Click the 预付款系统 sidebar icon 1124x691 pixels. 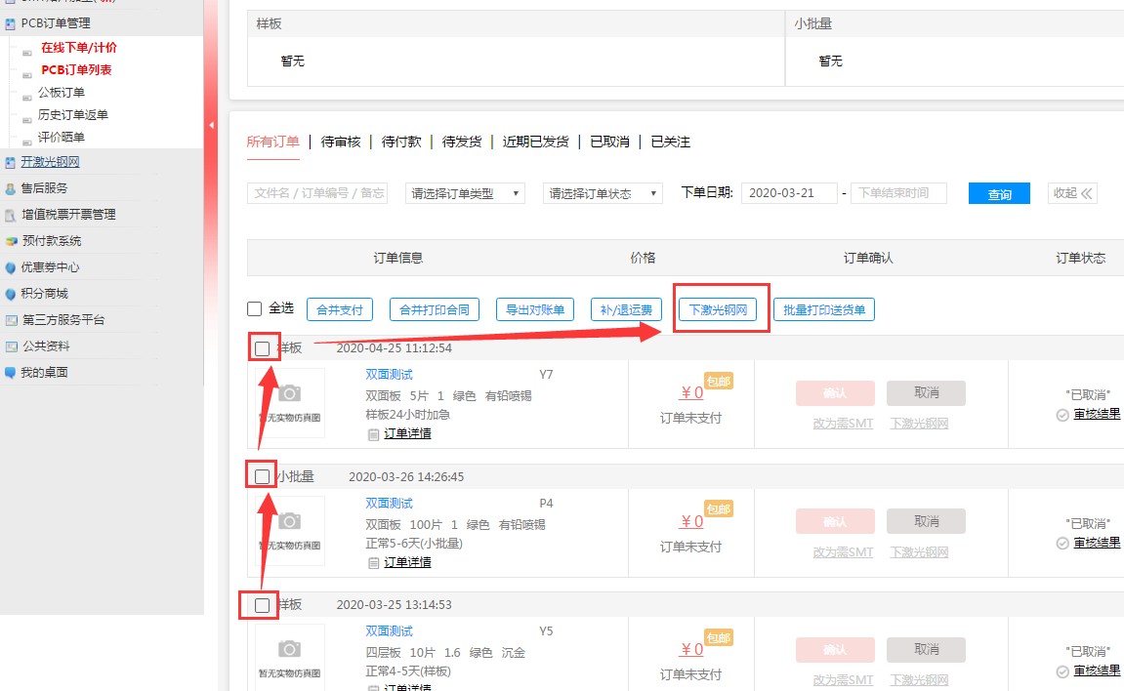[11, 241]
